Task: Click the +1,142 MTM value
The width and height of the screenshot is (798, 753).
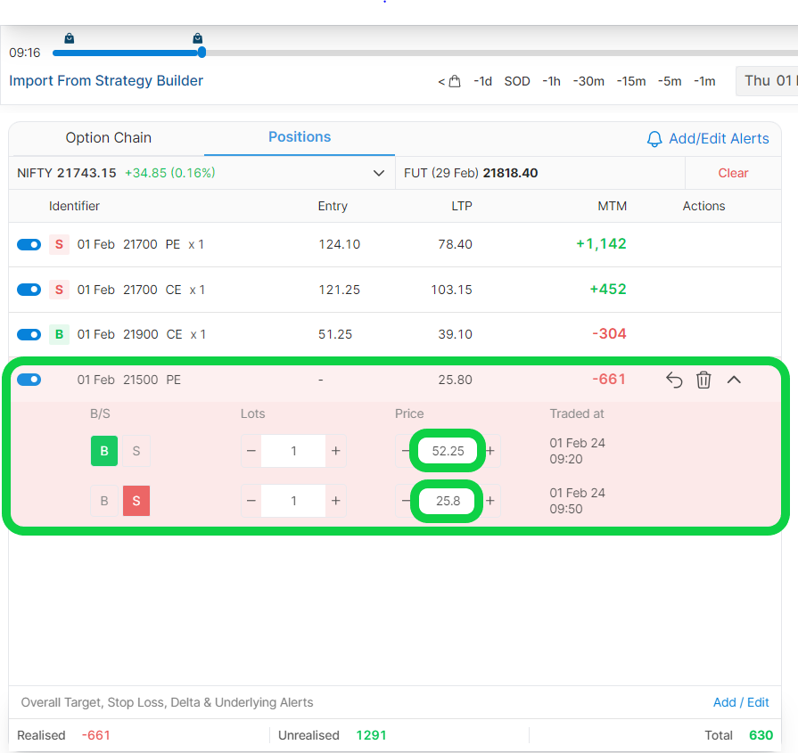Action: click(601, 243)
